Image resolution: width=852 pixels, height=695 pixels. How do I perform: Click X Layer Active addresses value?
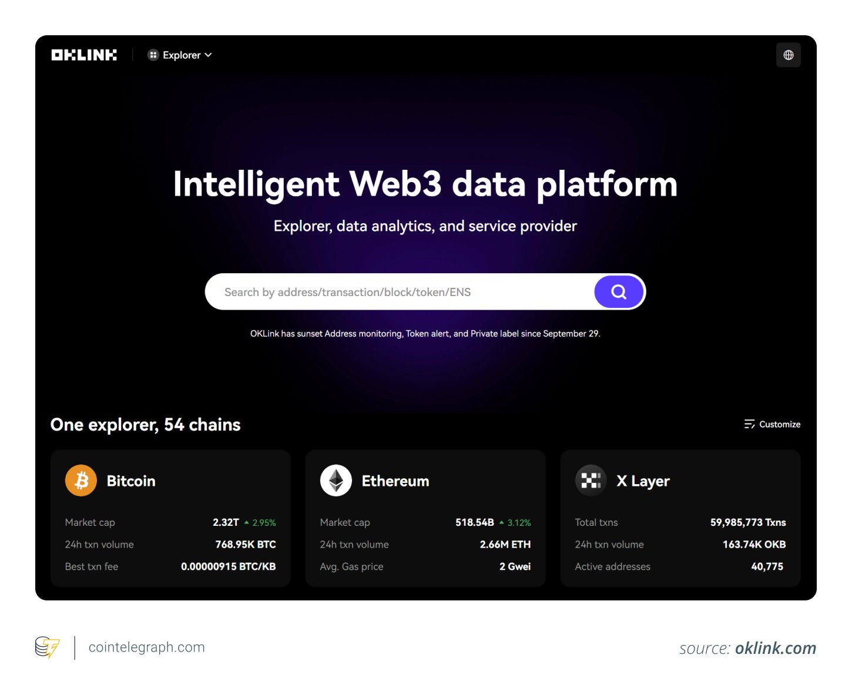coord(767,566)
